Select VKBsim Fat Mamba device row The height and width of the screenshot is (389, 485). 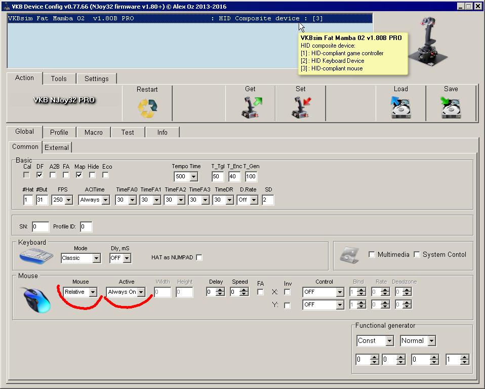(190, 19)
